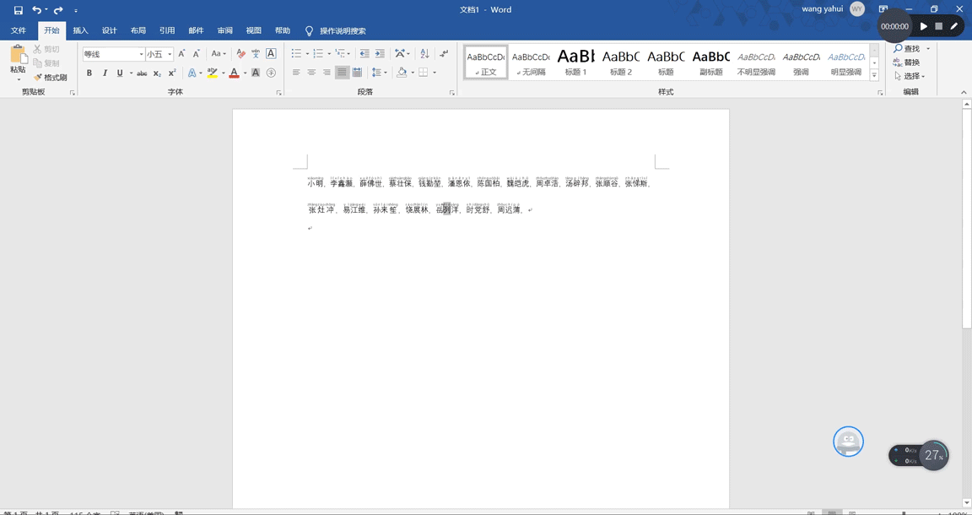The height and width of the screenshot is (515, 972).
Task: Toggle italic formatting
Action: click(x=105, y=73)
